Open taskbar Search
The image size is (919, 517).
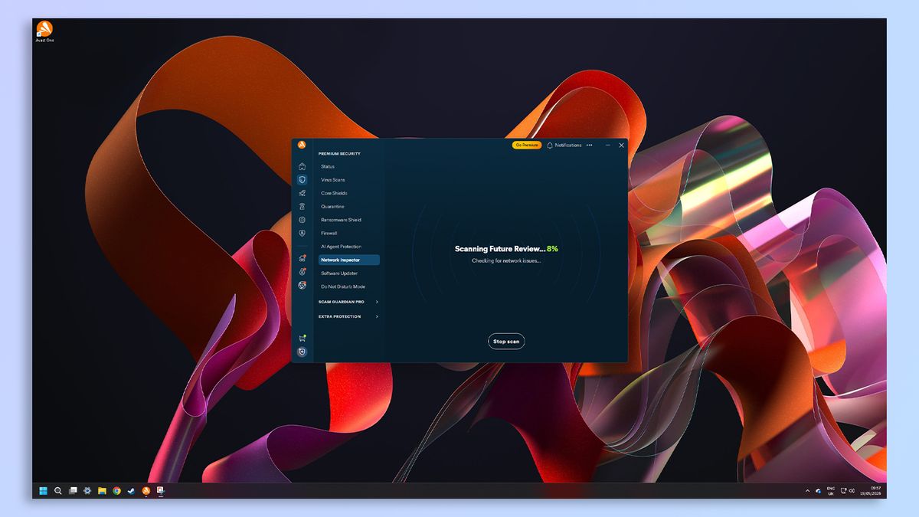click(x=57, y=490)
